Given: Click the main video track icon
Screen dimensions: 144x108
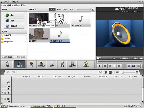Looking at the screenshot, I should [x=8, y=83].
